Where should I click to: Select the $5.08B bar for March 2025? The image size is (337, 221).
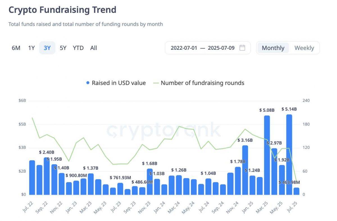(267, 155)
